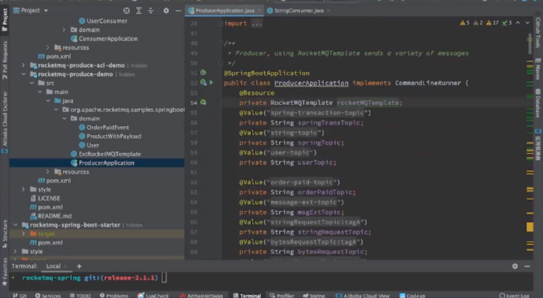Switch to StringConsumer.java editor tab
This screenshot has height=298, width=543.
299,11
